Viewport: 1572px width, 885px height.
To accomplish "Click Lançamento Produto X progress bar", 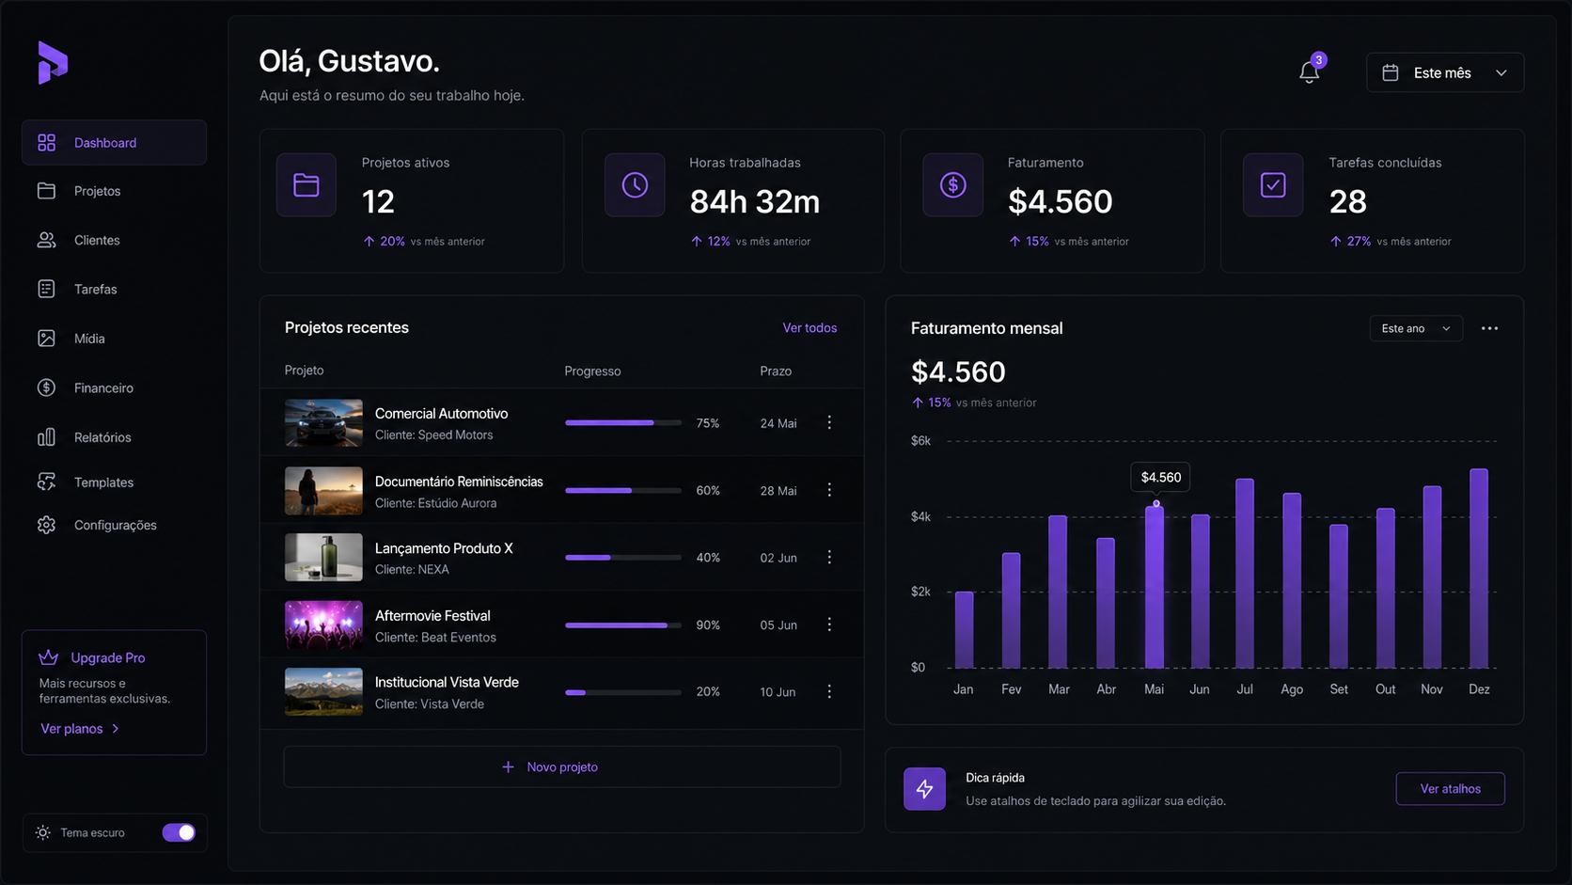I will click(x=623, y=558).
